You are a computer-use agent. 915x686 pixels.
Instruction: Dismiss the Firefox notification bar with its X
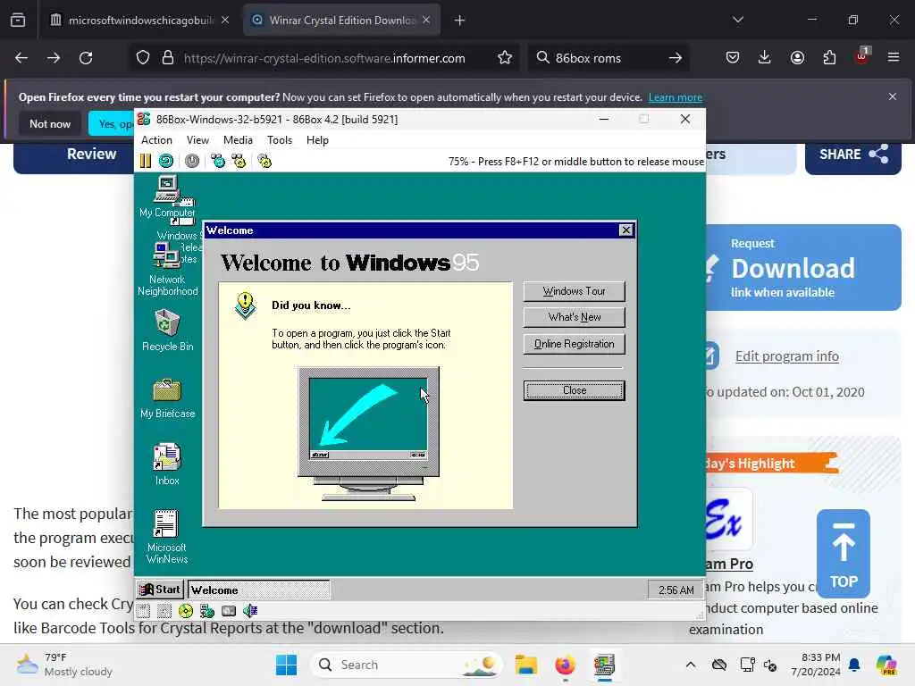pos(893,96)
